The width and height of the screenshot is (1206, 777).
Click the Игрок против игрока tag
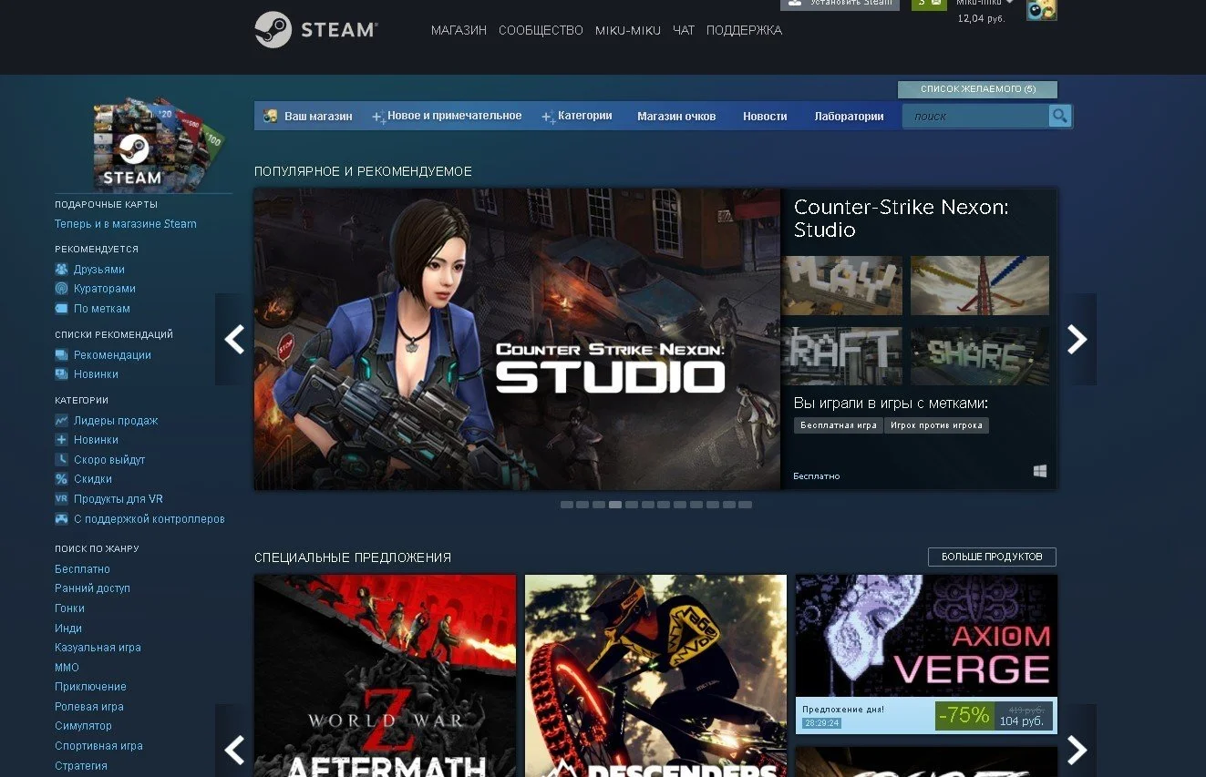(936, 425)
